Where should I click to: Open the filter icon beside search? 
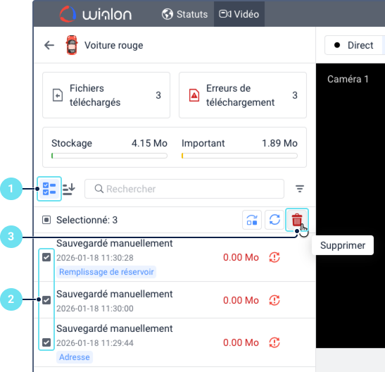300,189
